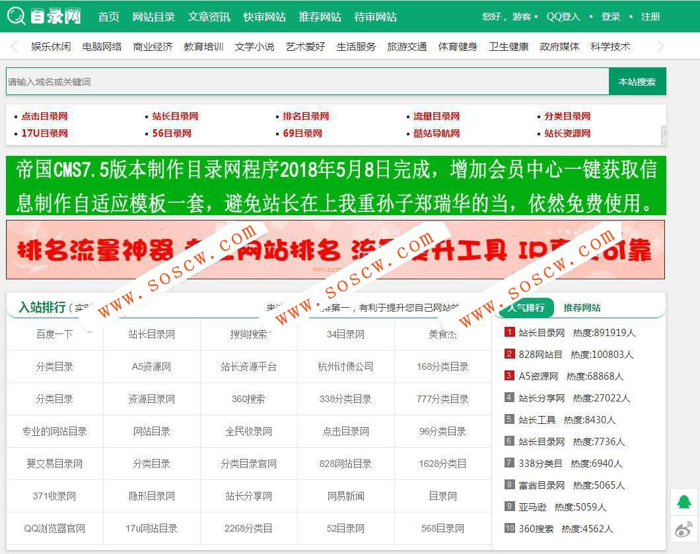Select the 体育健身 category
700x554 pixels.
458,46
